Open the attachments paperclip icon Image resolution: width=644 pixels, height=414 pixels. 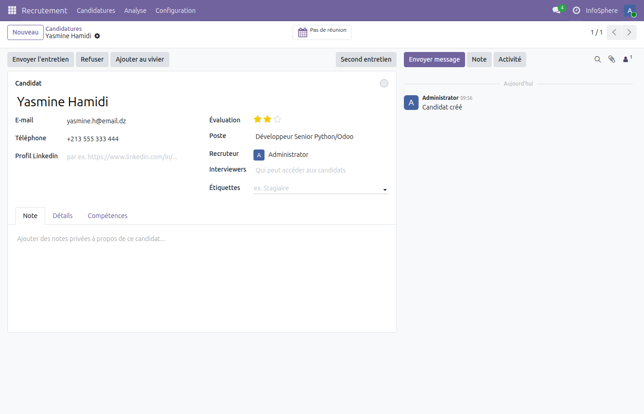pyautogui.click(x=612, y=59)
